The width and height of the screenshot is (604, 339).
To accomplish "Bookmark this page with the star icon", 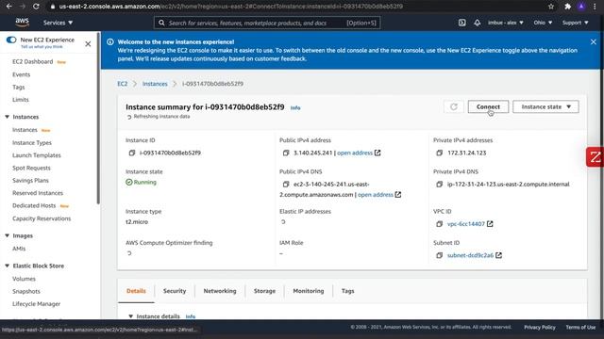I will pos(551,7).
